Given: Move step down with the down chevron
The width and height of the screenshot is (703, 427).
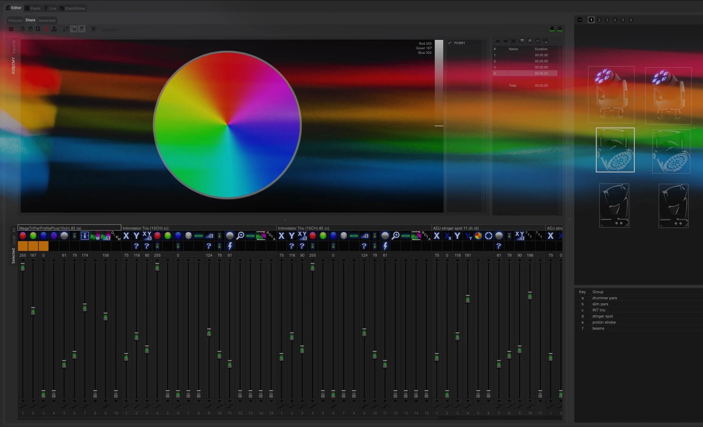Looking at the screenshot, I should click(505, 41).
